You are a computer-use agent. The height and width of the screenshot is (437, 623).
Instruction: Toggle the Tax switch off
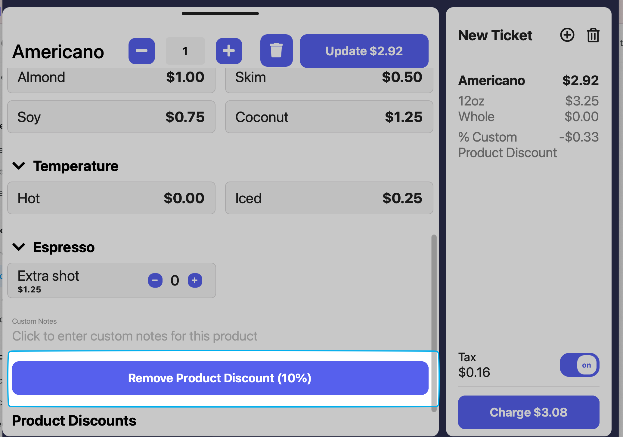[x=579, y=365]
